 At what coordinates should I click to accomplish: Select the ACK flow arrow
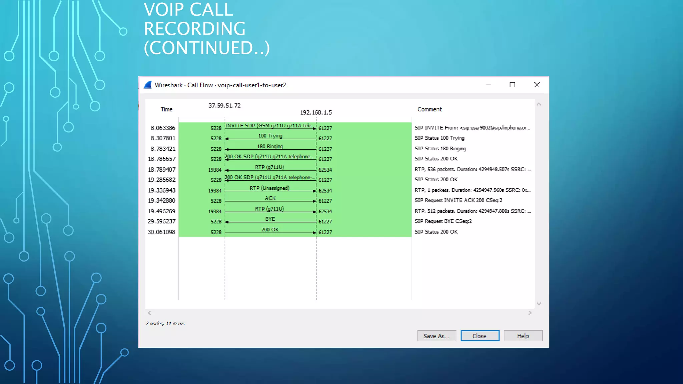[270, 201]
